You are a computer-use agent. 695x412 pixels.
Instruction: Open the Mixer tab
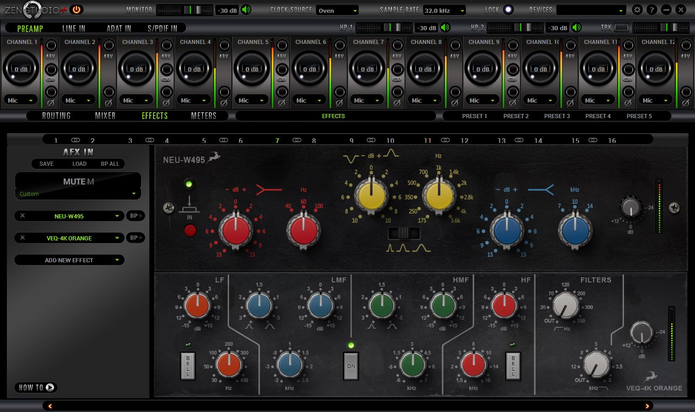tap(105, 116)
